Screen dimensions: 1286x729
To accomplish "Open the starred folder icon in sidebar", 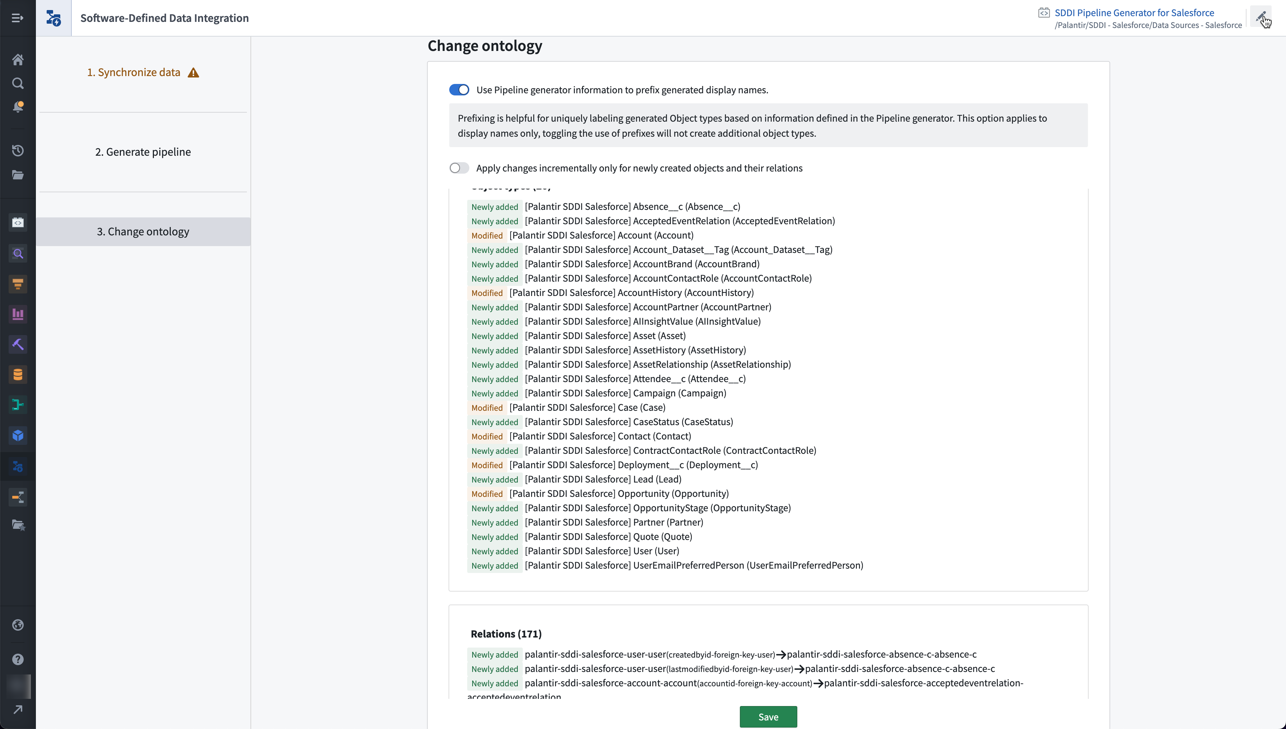I will click(18, 525).
